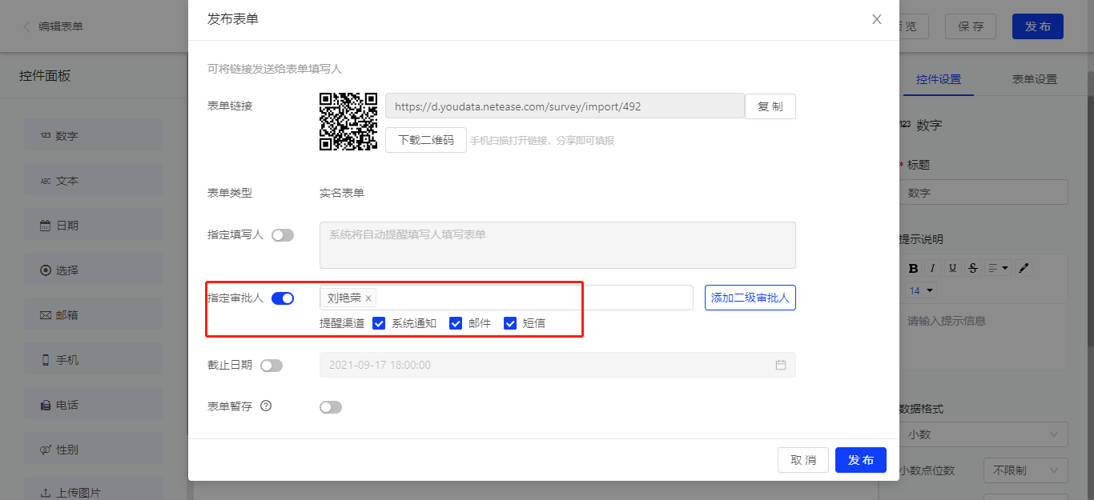Click the text color pen icon

pyautogui.click(x=1024, y=268)
